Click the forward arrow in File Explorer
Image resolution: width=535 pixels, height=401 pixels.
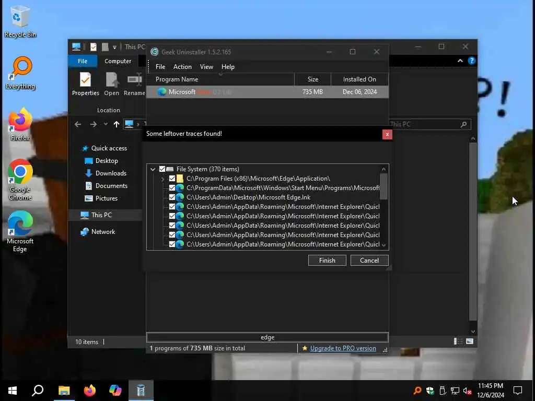click(x=93, y=124)
